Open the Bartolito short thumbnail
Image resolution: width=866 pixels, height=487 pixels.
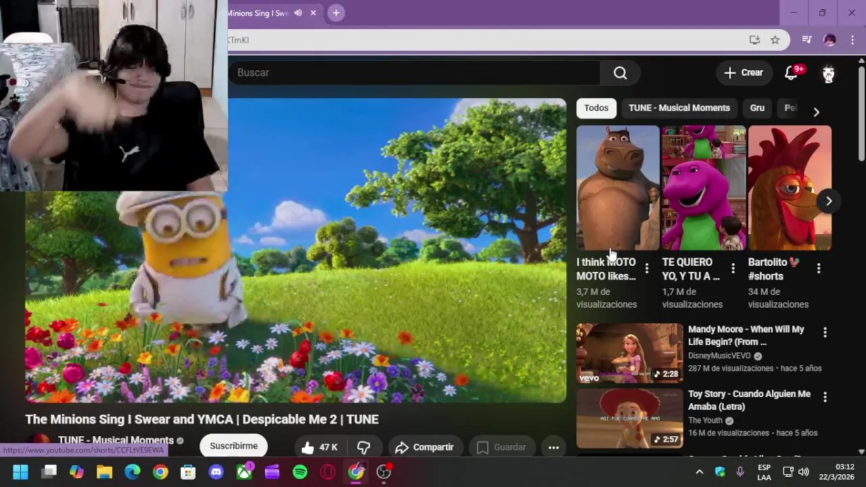tap(790, 188)
